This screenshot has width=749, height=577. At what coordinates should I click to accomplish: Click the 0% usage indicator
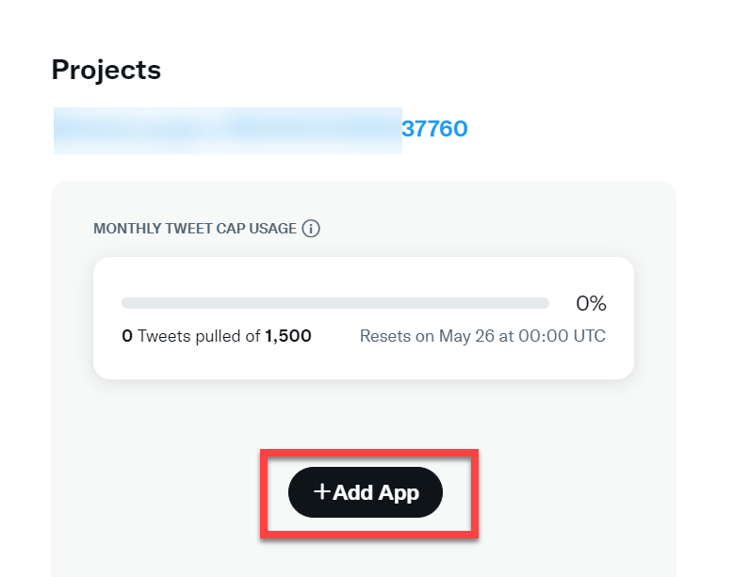coord(591,303)
